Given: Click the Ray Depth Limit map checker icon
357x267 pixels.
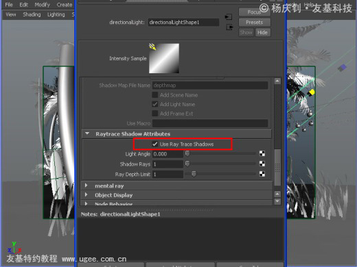Looking at the screenshot, I should click(262, 174).
